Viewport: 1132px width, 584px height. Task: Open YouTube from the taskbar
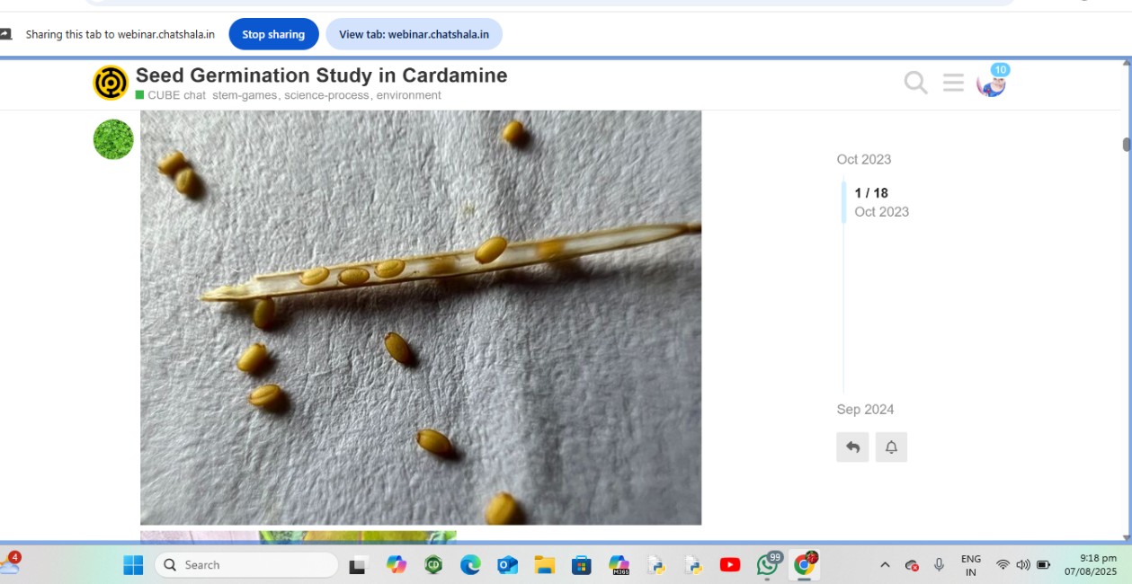[x=730, y=564]
